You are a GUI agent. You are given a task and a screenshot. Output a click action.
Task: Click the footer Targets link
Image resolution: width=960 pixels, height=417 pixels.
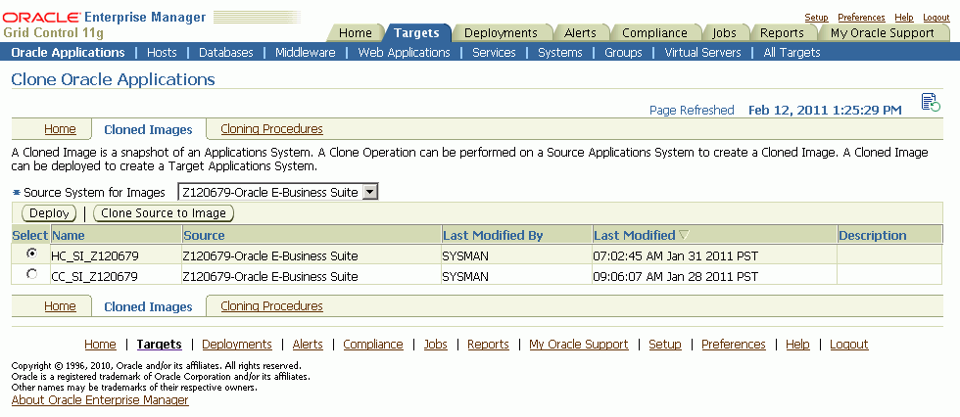159,345
